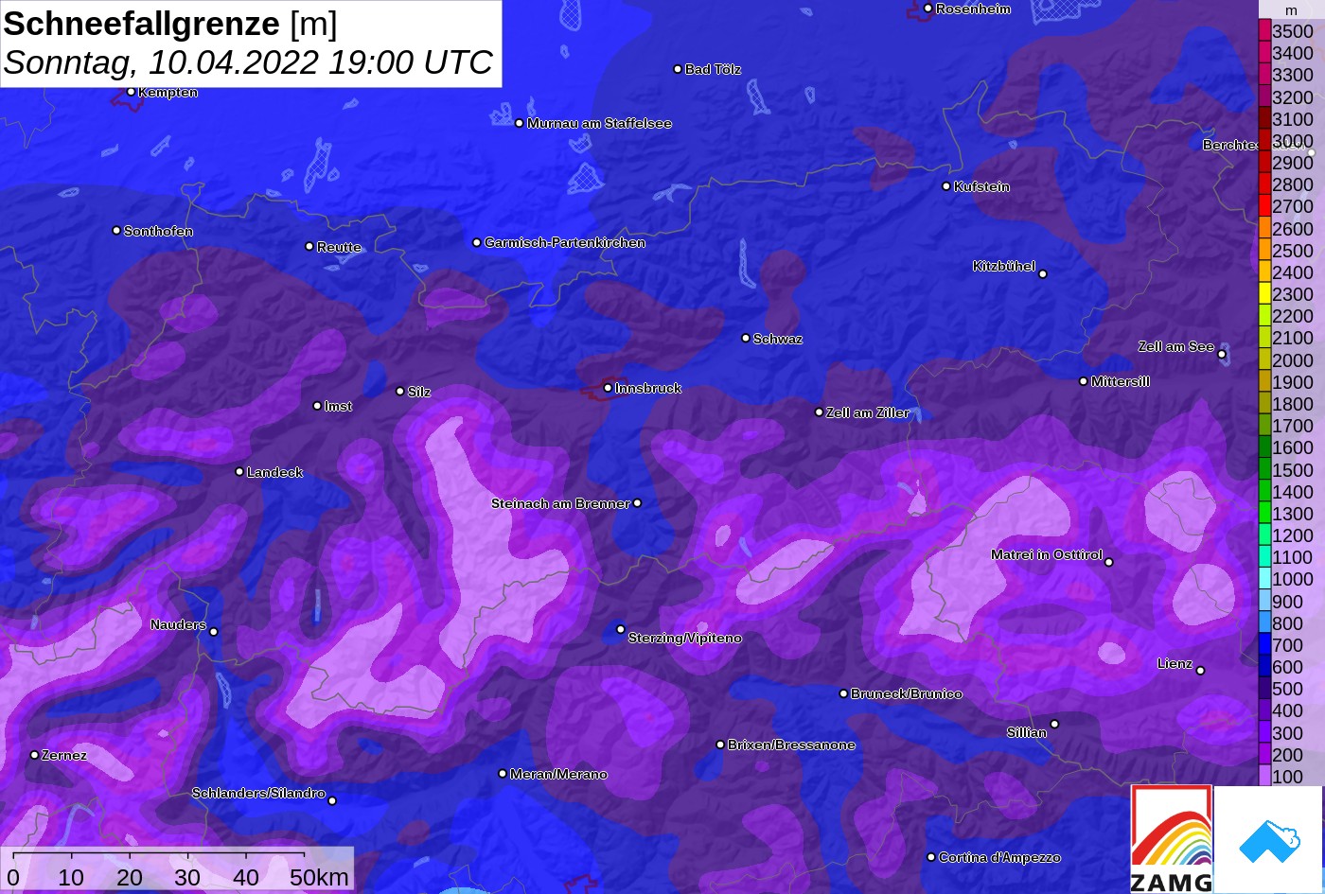
Task: Select the Zernez marker dot
Action: (34, 755)
